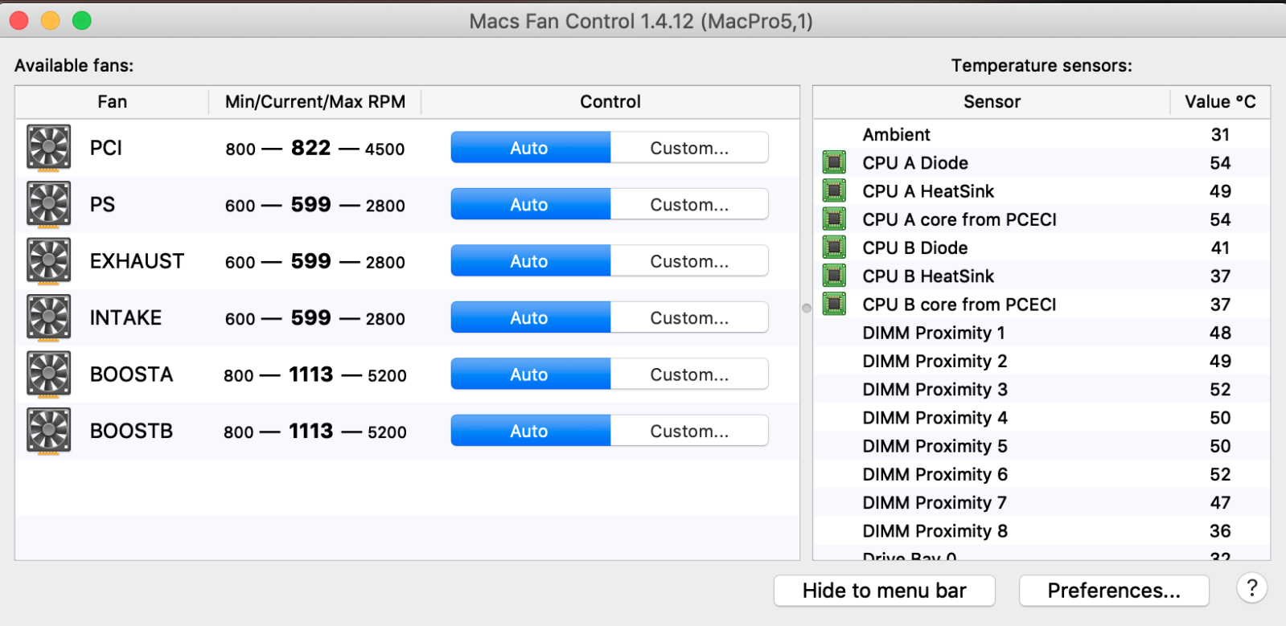The image size is (1286, 626).
Task: Set PCI fan to Auto control
Action: click(x=529, y=148)
